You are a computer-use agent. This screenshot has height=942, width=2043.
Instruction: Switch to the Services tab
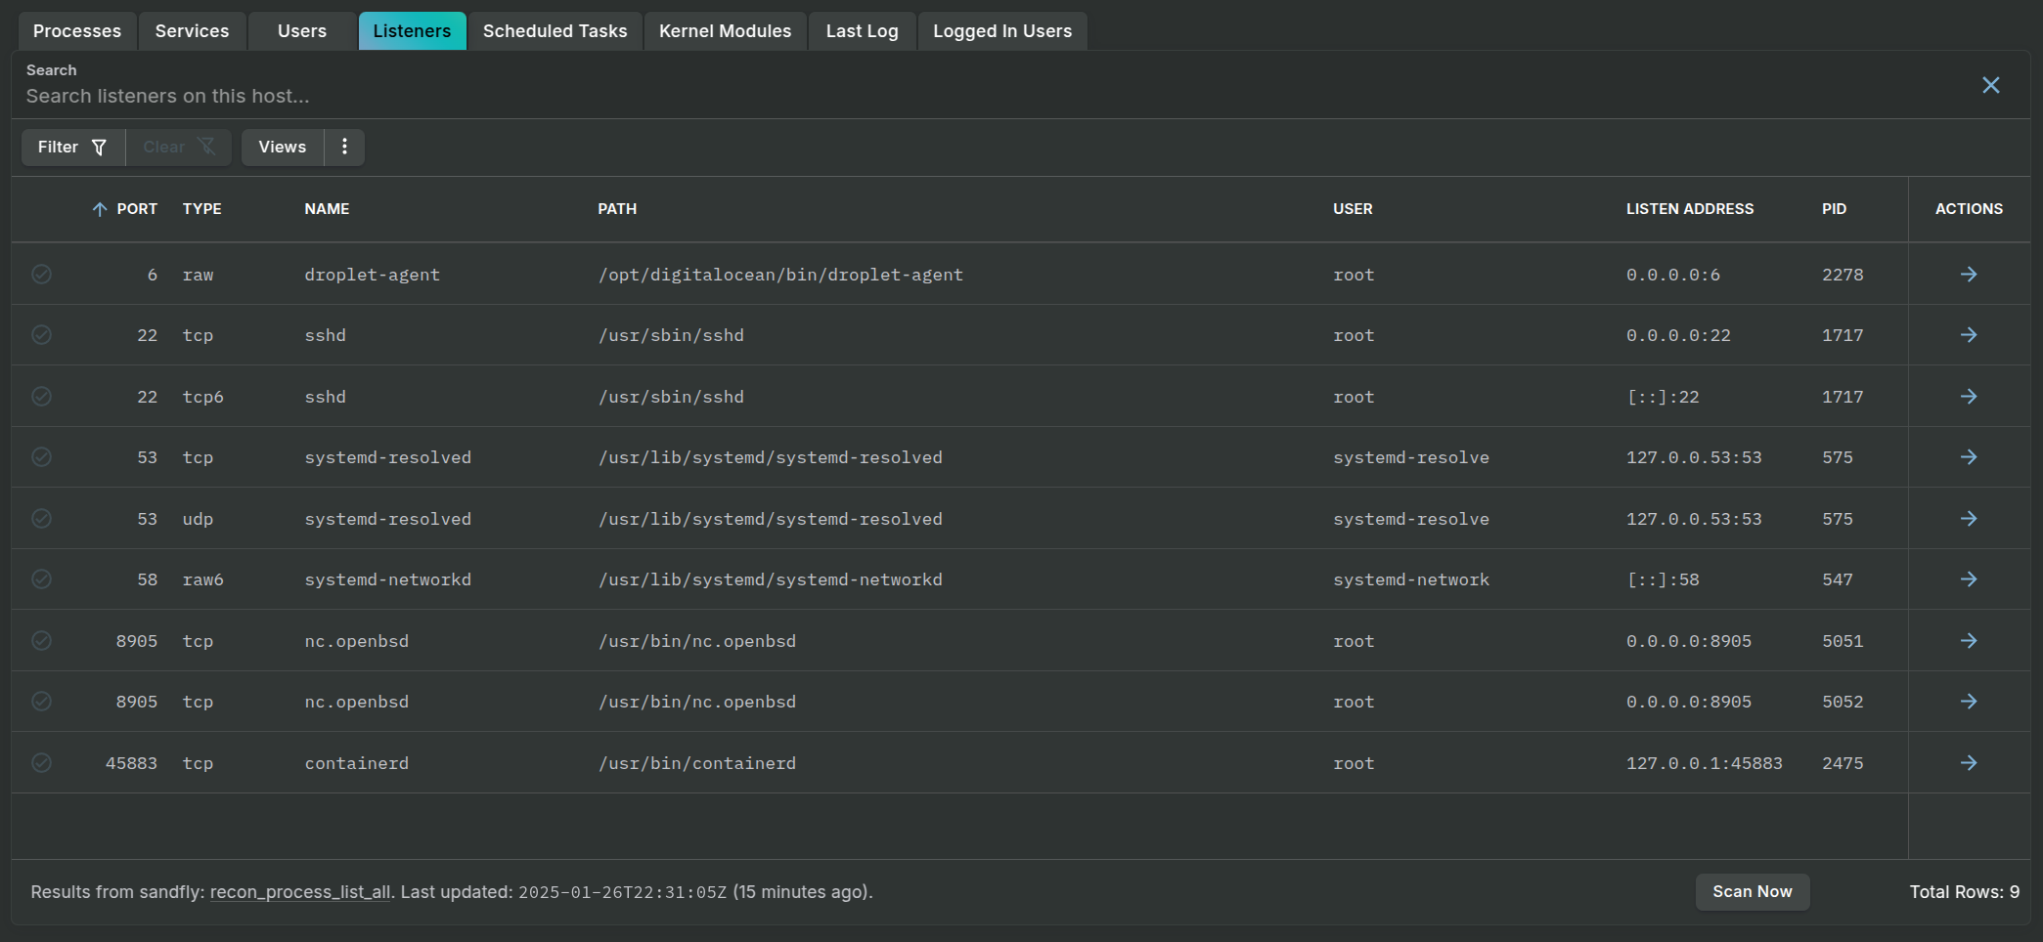[x=192, y=31]
